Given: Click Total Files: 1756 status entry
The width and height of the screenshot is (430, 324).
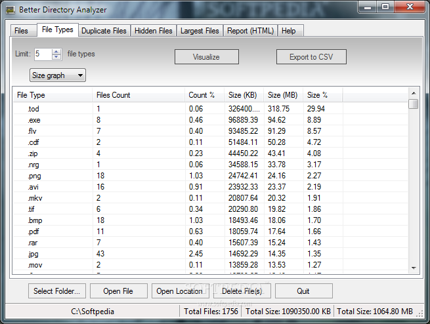Looking at the screenshot, I should [211, 312].
